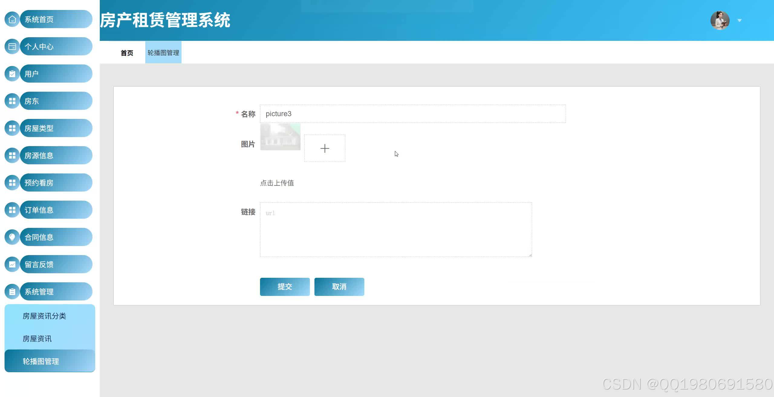The image size is (774, 397).
Task: Click the 取消 cancel button
Action: [339, 287]
